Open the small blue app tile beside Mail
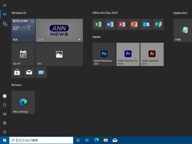Screen dimensions: 192x144 click(x=41, y=72)
